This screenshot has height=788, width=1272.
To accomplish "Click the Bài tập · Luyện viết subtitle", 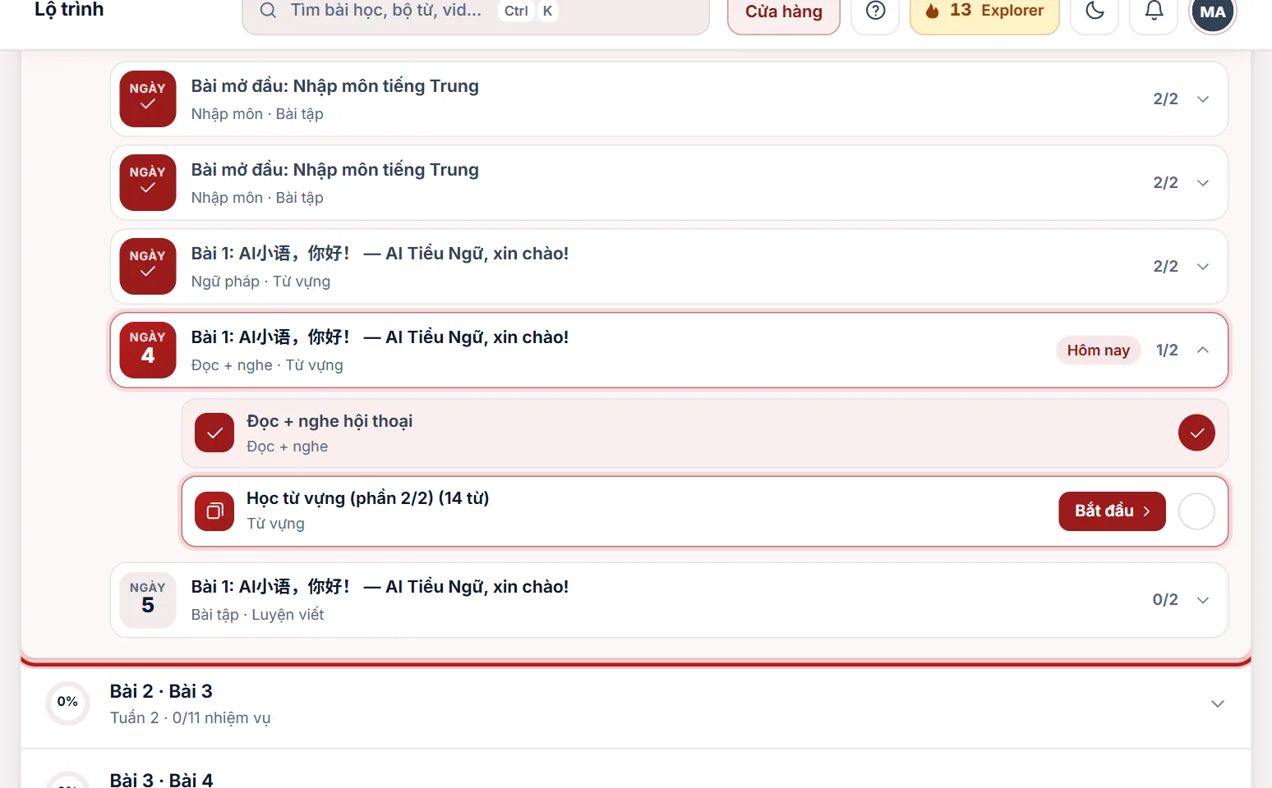I will tap(257, 614).
